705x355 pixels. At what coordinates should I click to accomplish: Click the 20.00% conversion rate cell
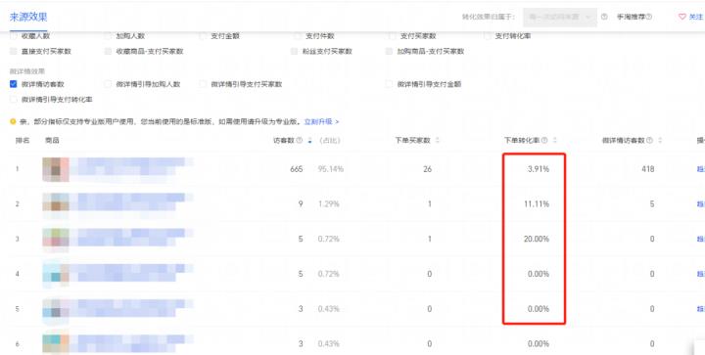point(537,239)
